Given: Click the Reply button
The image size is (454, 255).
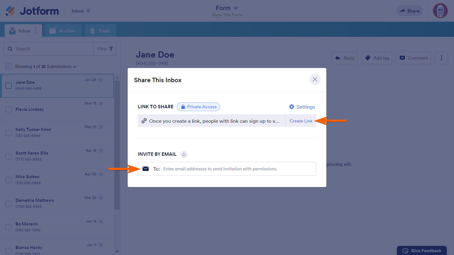Looking at the screenshot, I should [344, 58].
